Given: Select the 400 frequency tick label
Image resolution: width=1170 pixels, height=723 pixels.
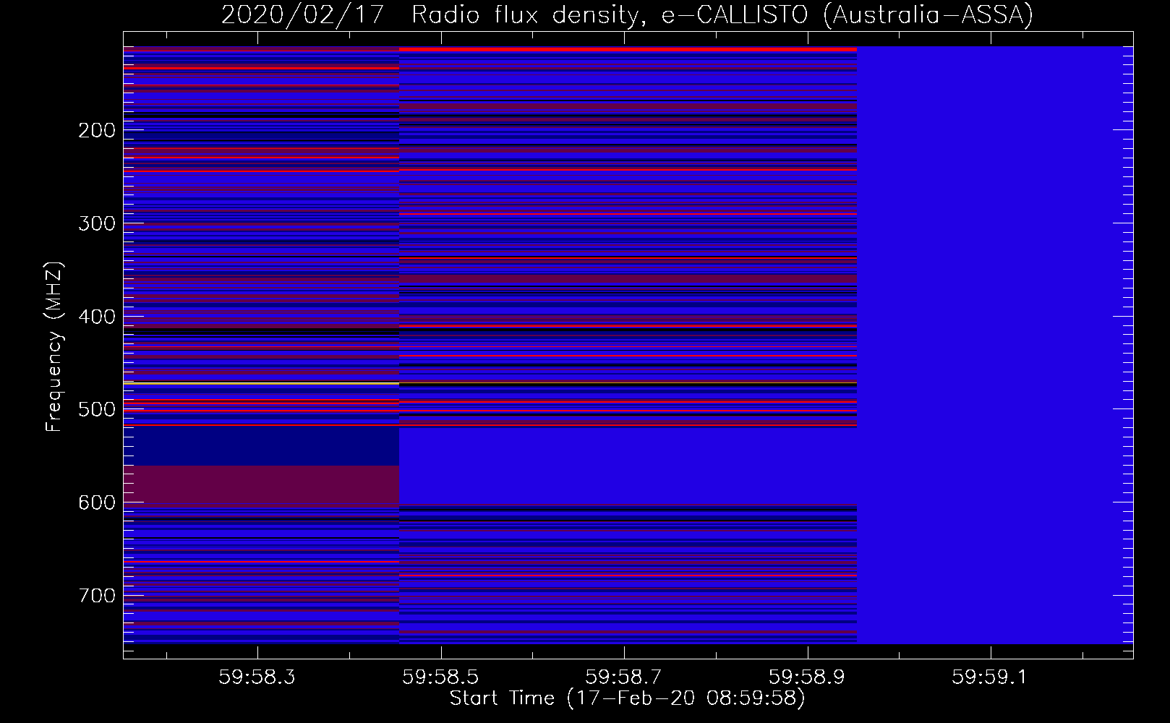Looking at the screenshot, I should tap(97, 317).
